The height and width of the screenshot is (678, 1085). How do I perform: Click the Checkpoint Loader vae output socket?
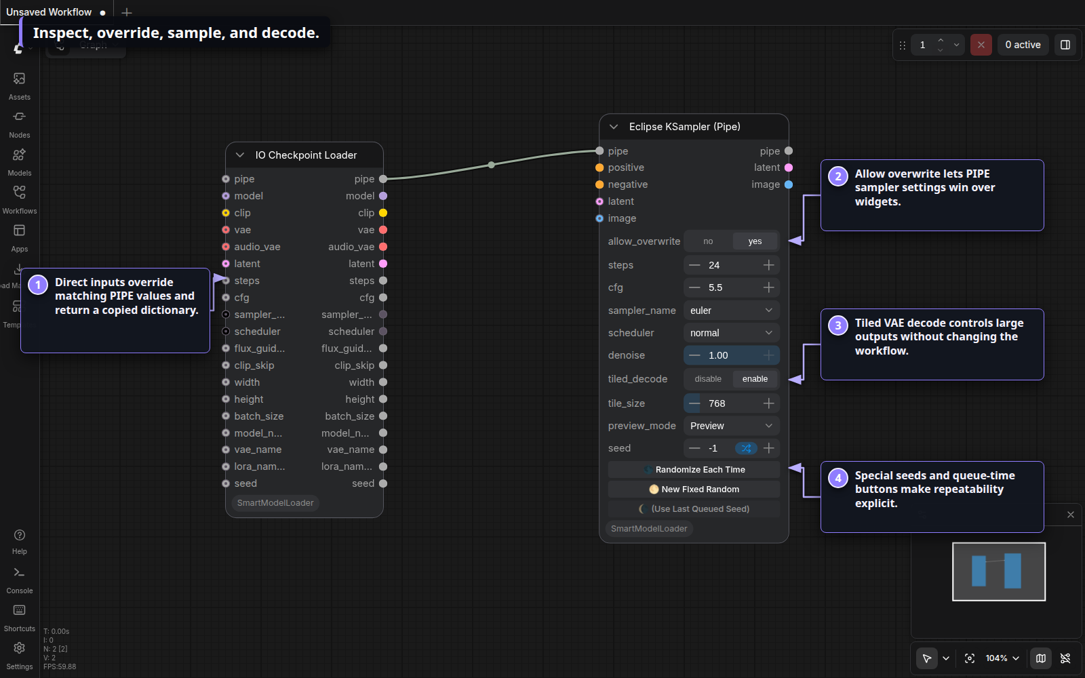coord(383,230)
